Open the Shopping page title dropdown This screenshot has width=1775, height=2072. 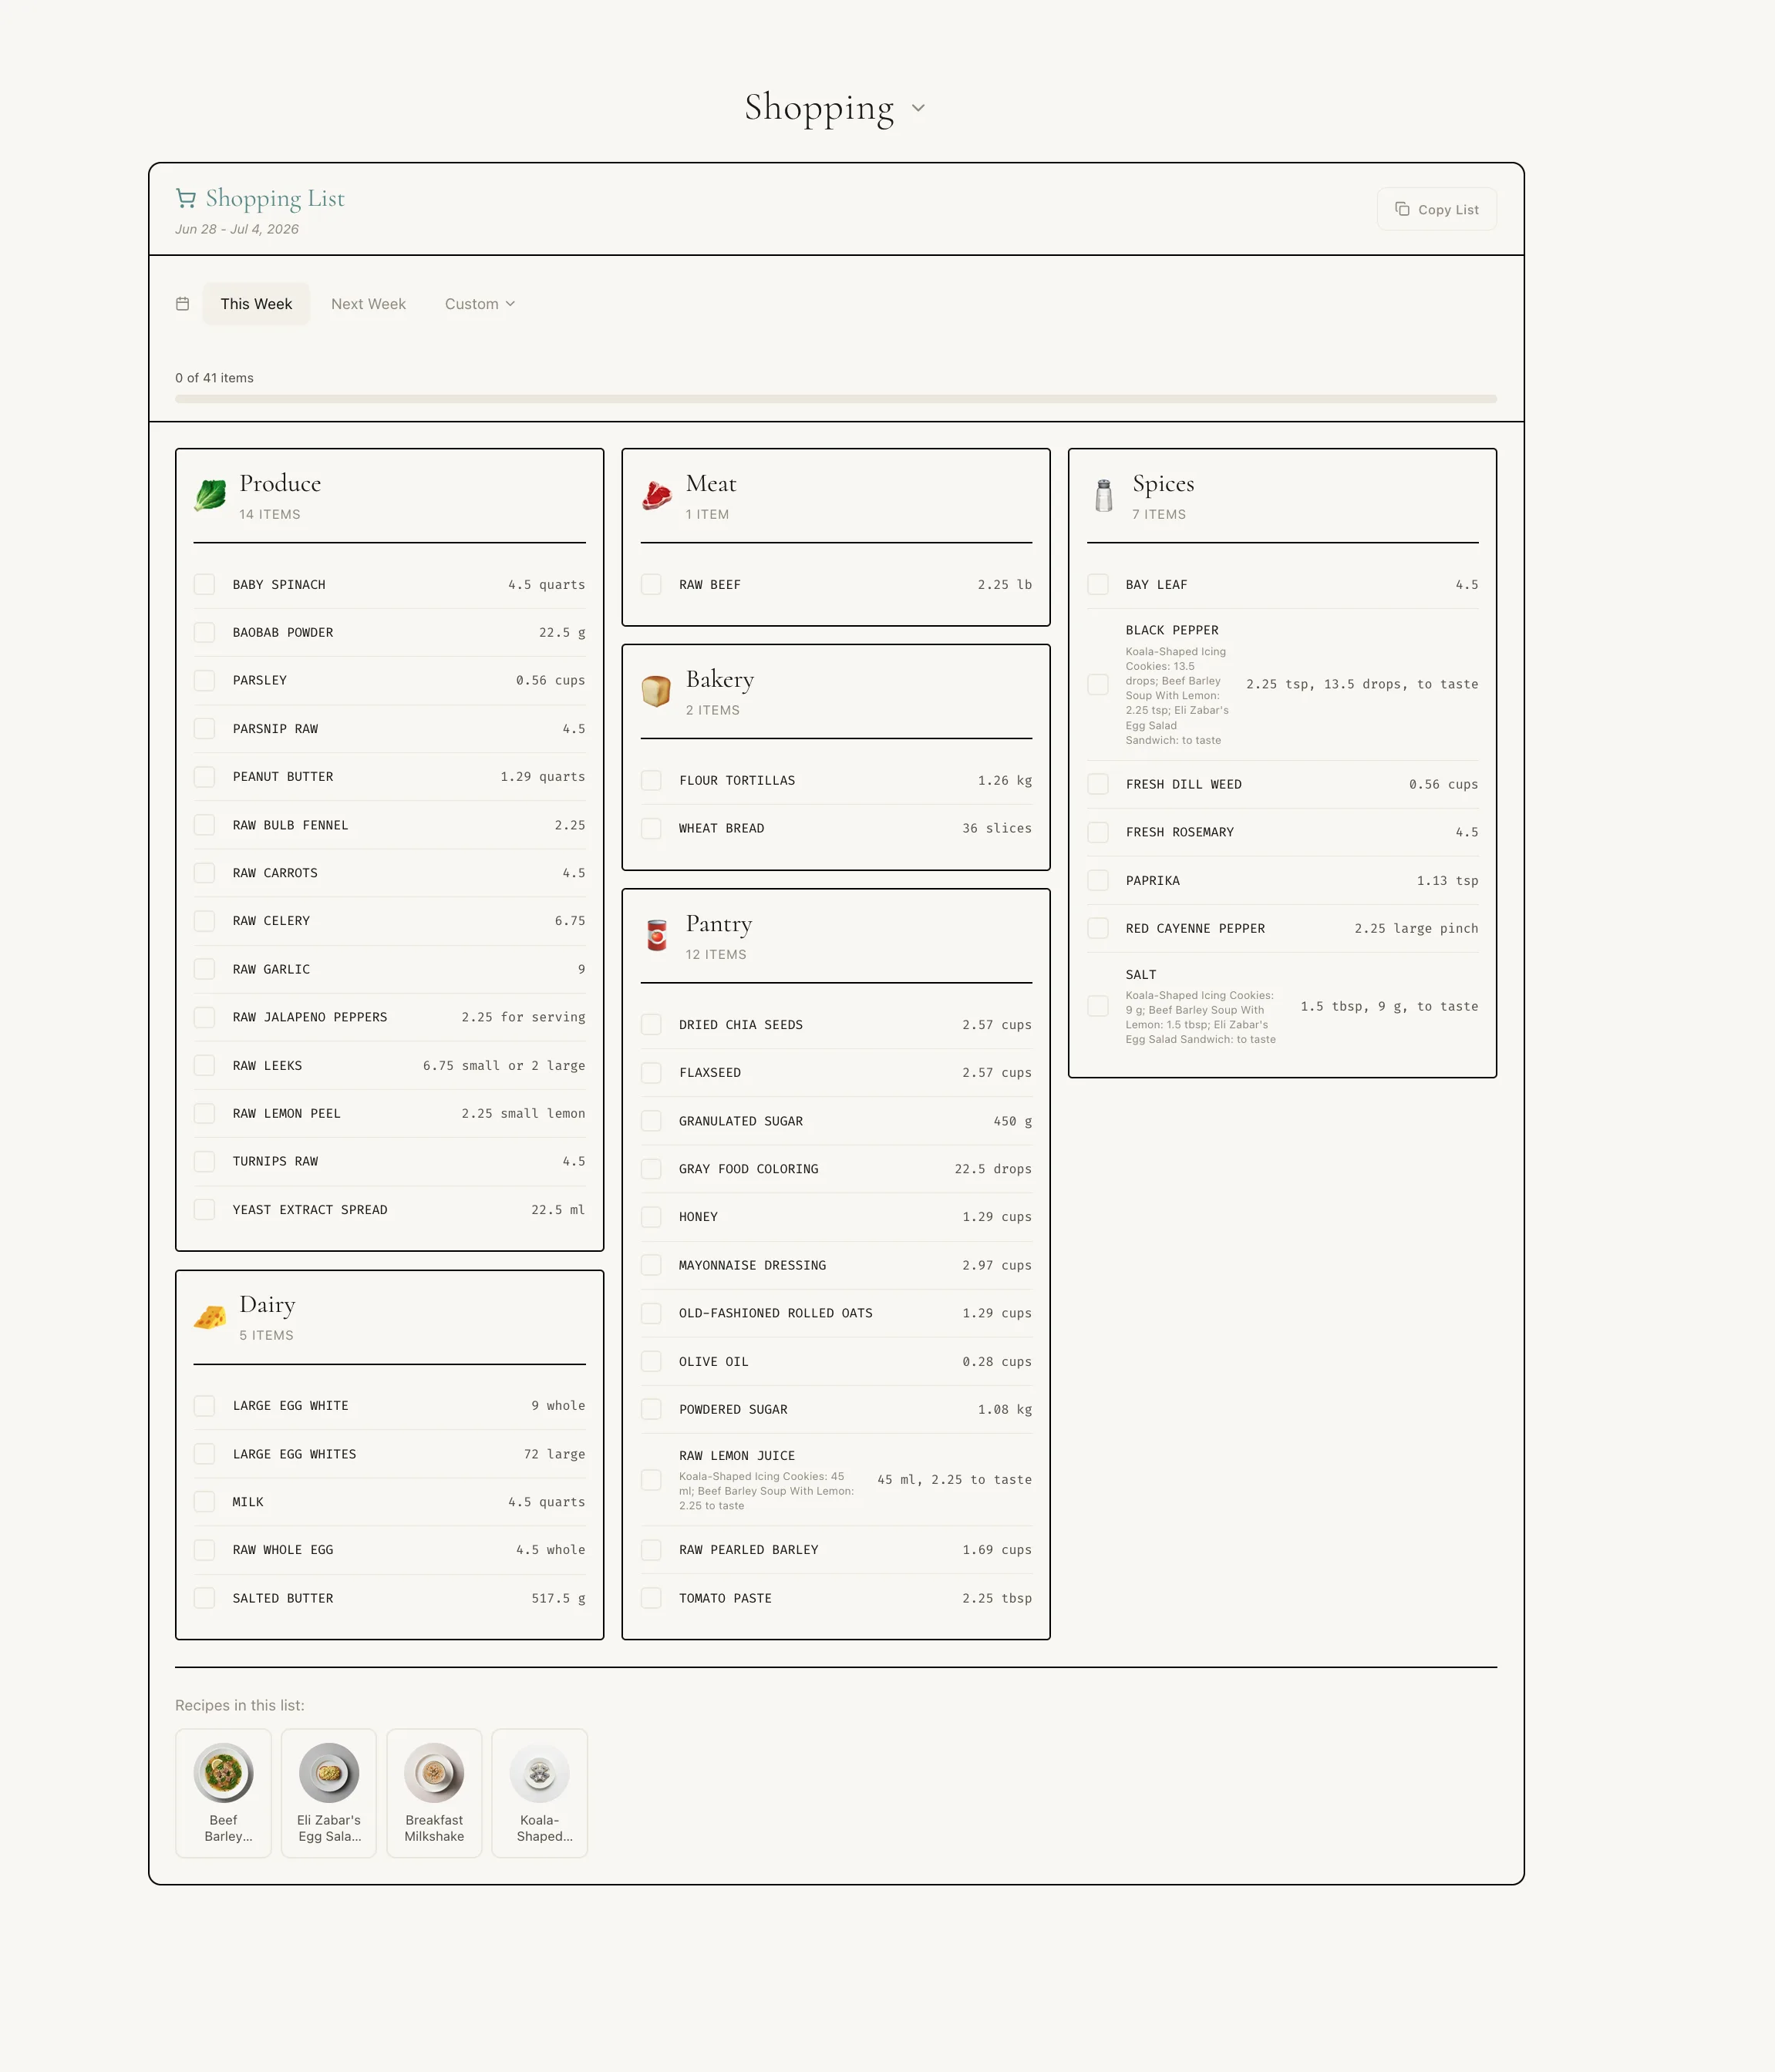point(836,107)
